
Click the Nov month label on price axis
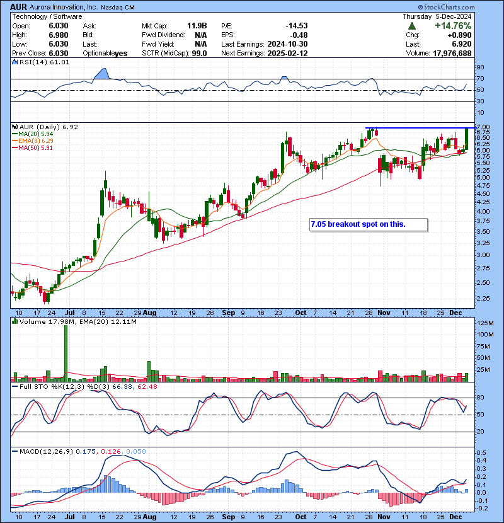(383, 311)
